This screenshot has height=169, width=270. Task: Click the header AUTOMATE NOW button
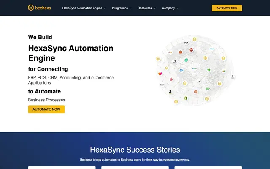point(227,8)
